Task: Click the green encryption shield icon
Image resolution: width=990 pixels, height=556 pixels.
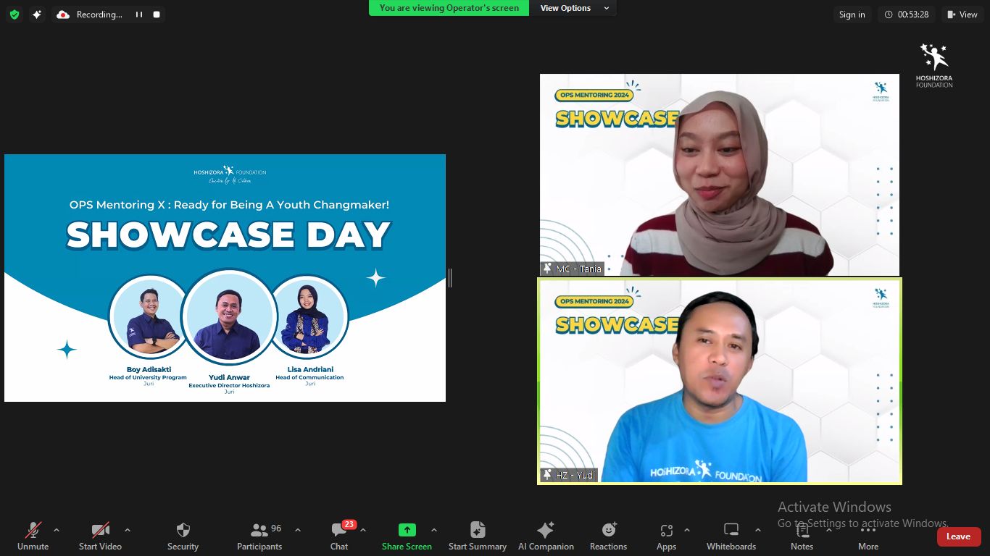Action: pos(14,14)
